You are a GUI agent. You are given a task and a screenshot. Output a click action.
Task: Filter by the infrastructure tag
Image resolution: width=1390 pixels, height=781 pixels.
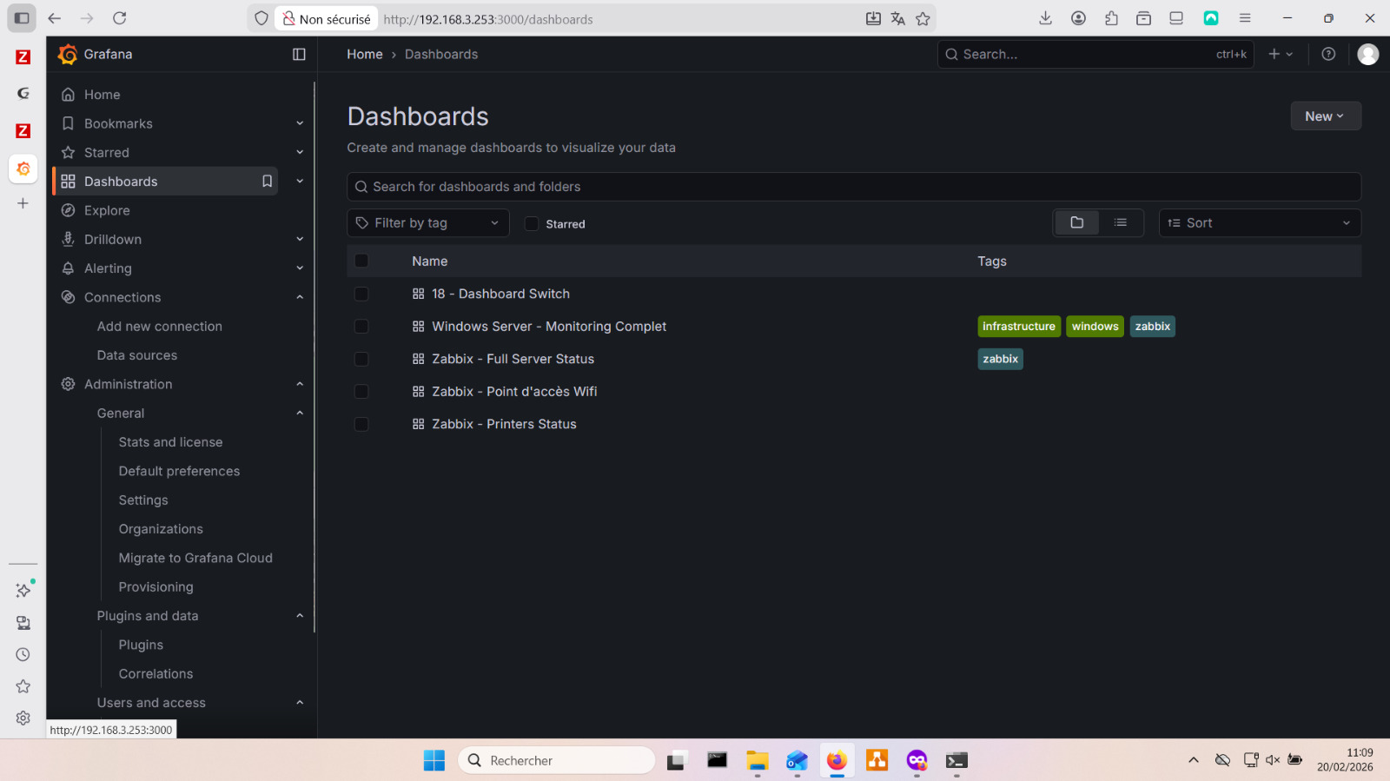pos(1019,327)
